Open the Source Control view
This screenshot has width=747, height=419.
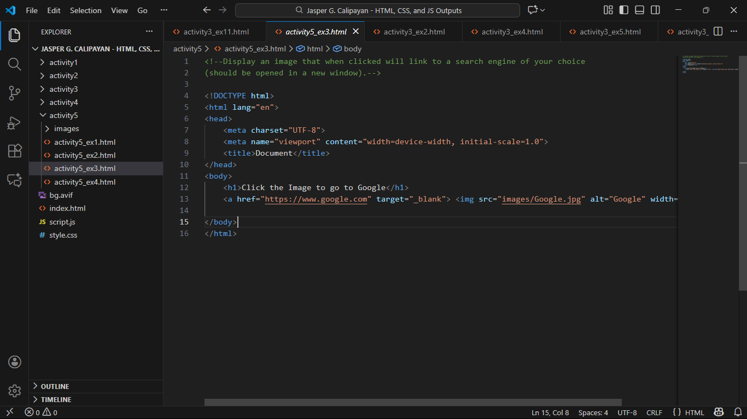15,93
